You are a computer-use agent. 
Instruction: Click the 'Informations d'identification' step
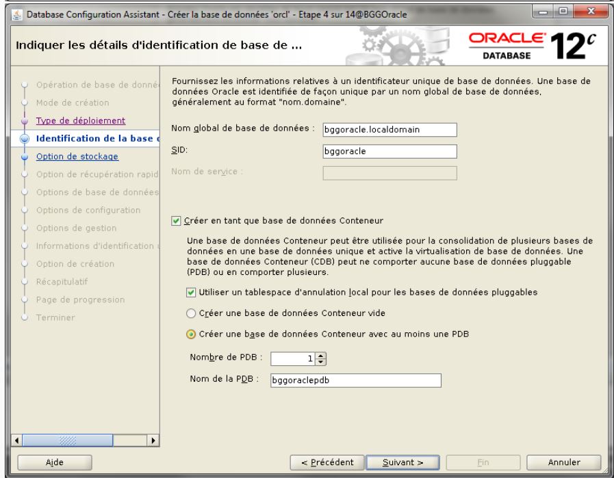pyautogui.click(x=97, y=246)
